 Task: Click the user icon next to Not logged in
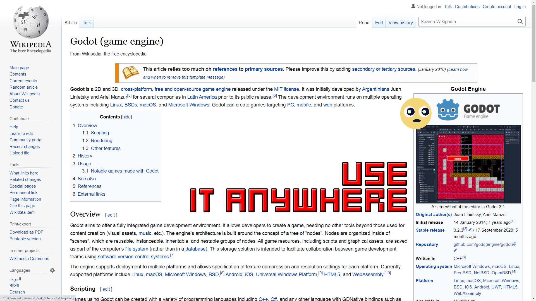click(x=413, y=6)
